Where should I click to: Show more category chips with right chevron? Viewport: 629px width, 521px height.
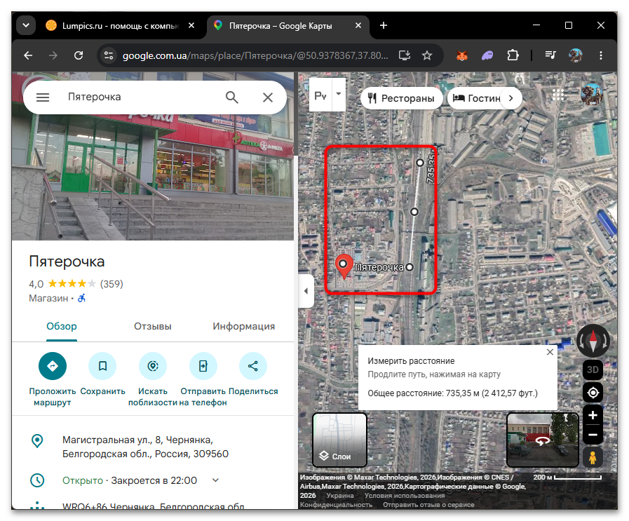point(510,98)
